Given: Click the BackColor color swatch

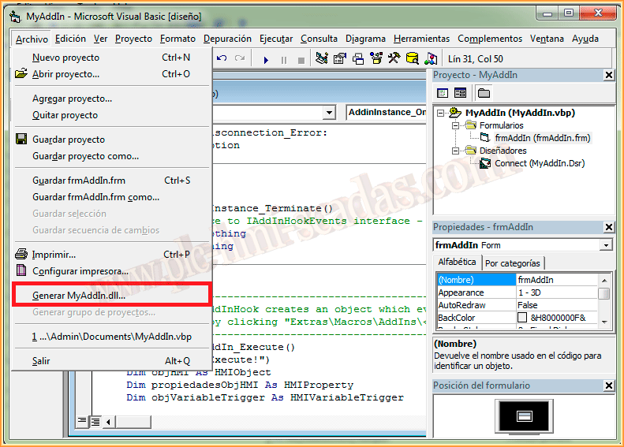Looking at the screenshot, I should 522,318.
